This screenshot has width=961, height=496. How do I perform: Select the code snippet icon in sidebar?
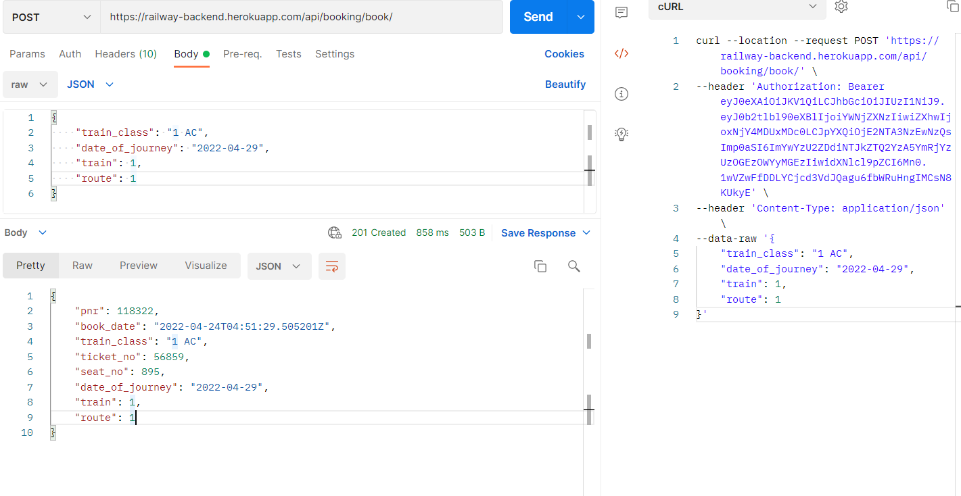pyautogui.click(x=622, y=53)
